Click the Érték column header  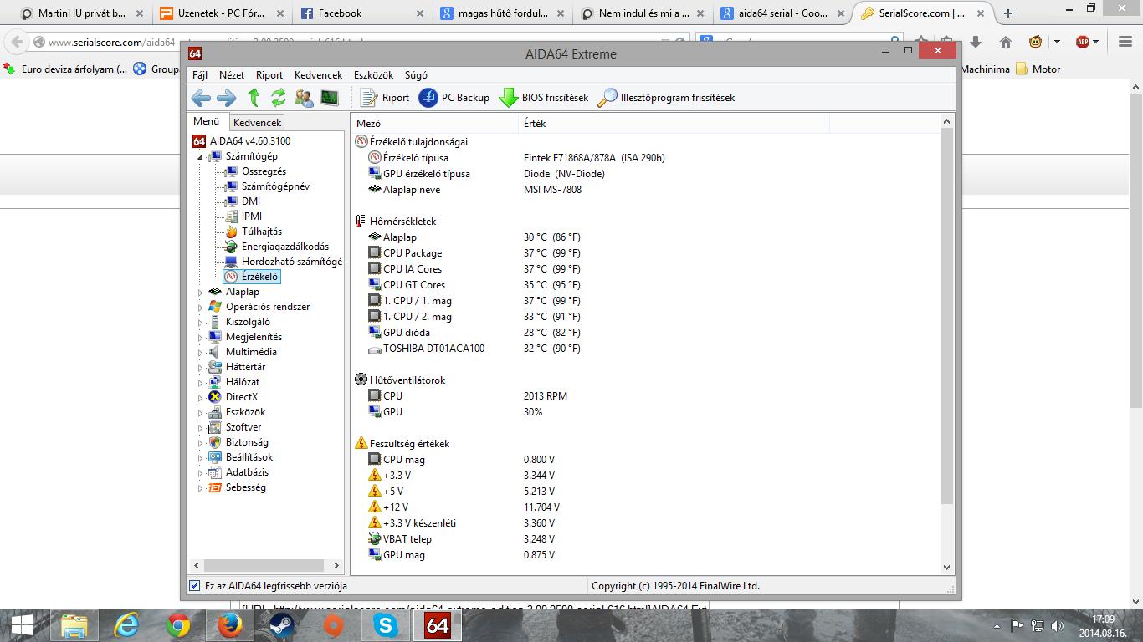click(x=674, y=123)
